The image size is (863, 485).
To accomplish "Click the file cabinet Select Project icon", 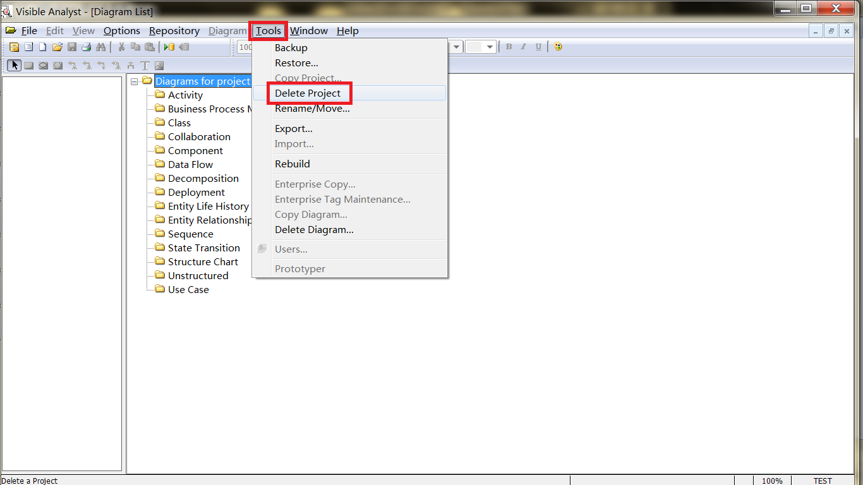I will point(14,47).
